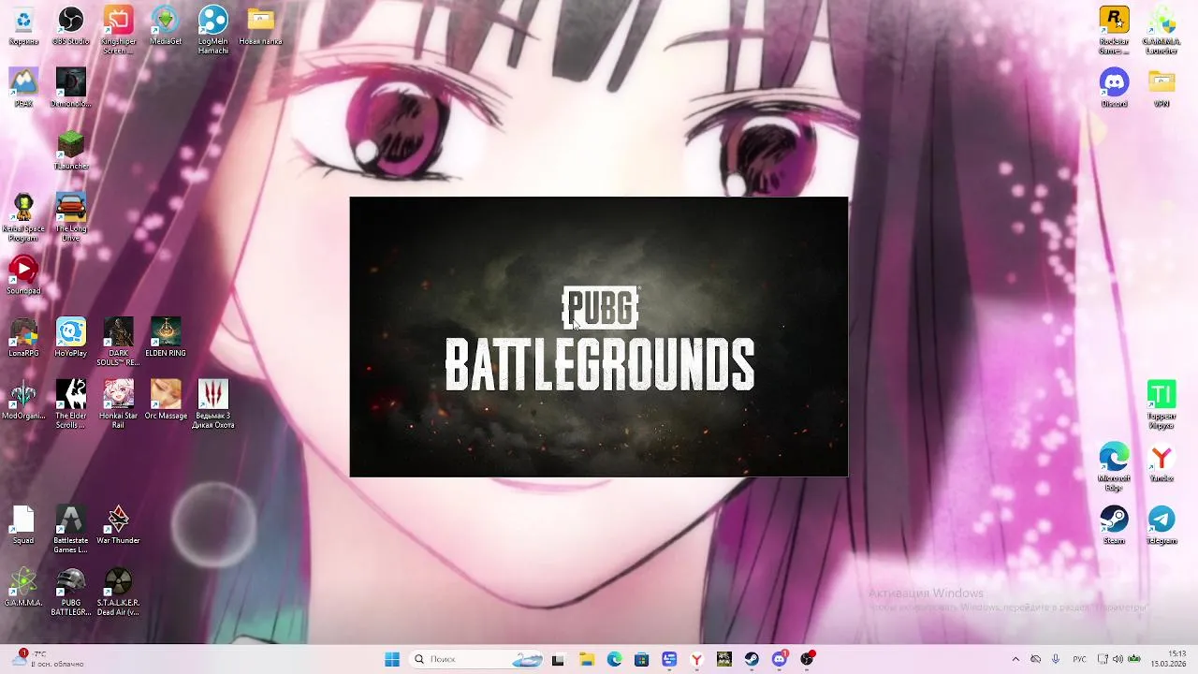Open ModOrgani... desktop shortcut

[23, 401]
